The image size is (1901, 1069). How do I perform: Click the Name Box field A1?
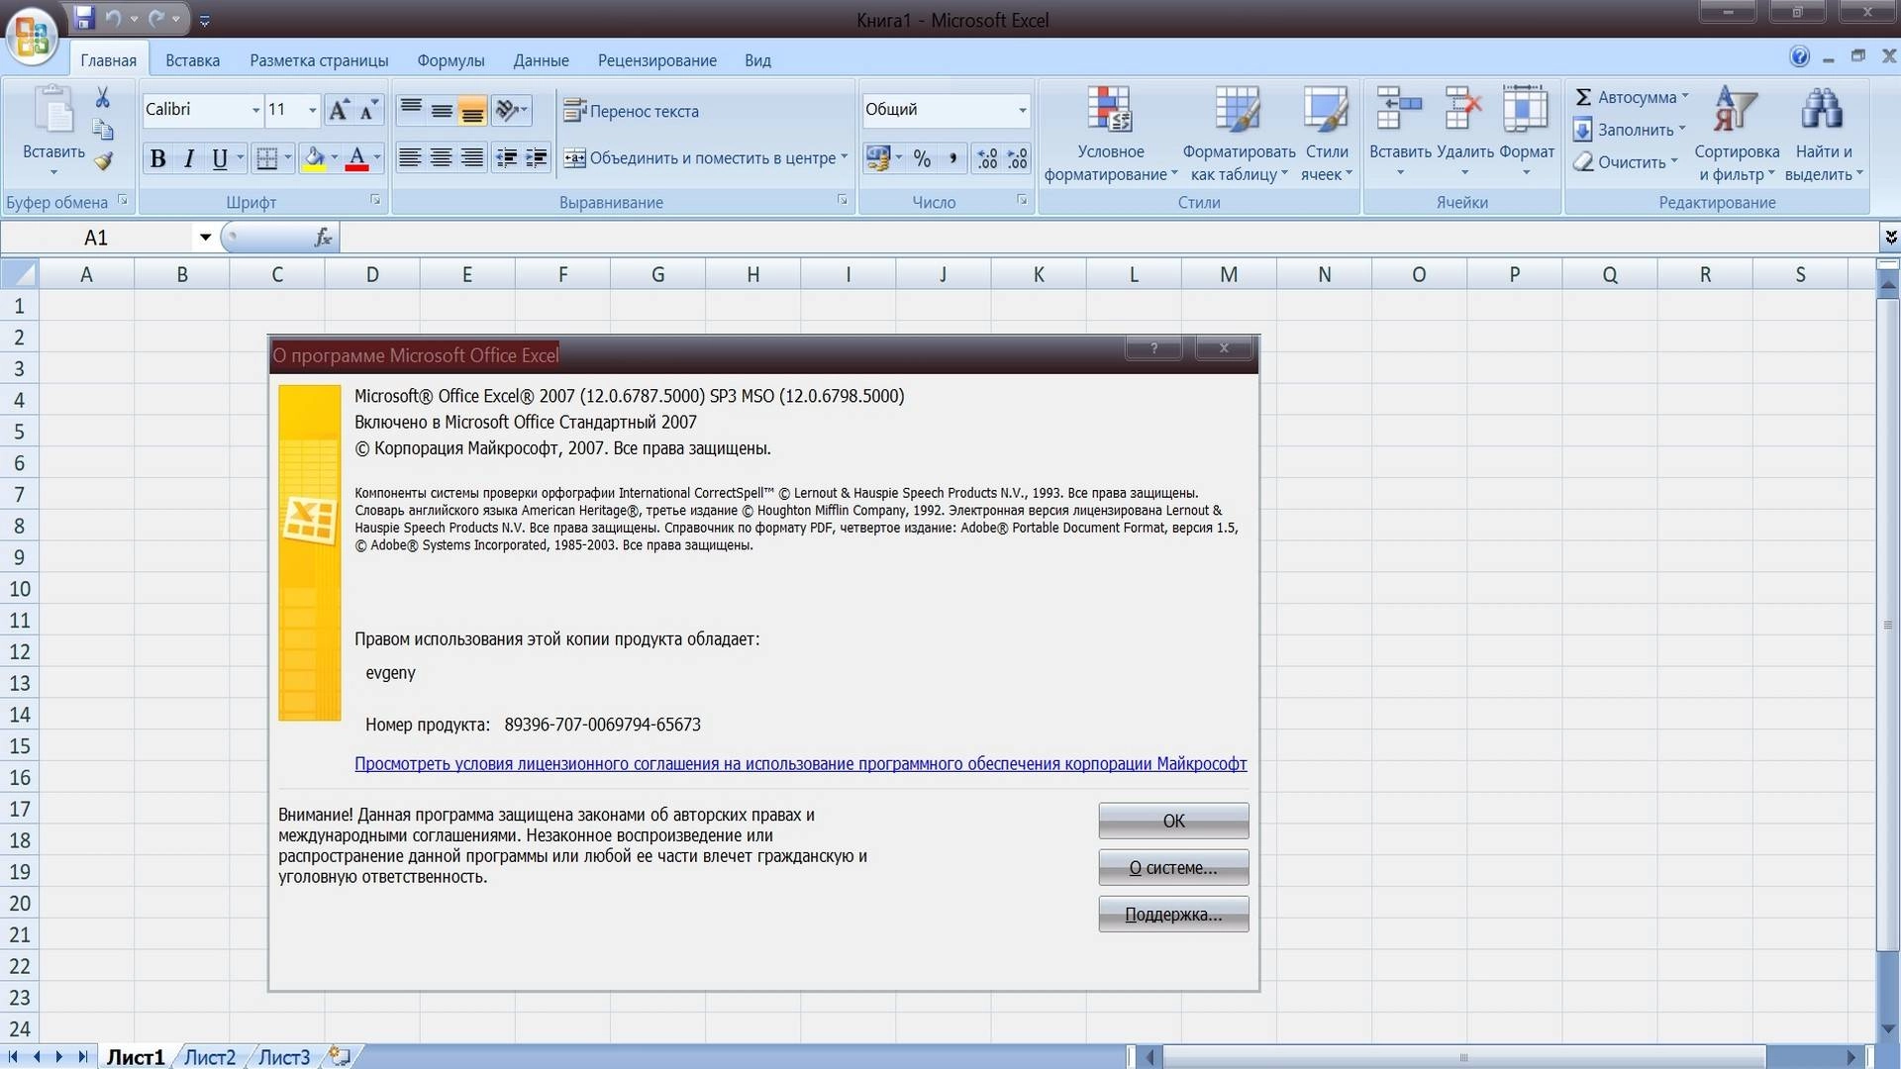[96, 238]
